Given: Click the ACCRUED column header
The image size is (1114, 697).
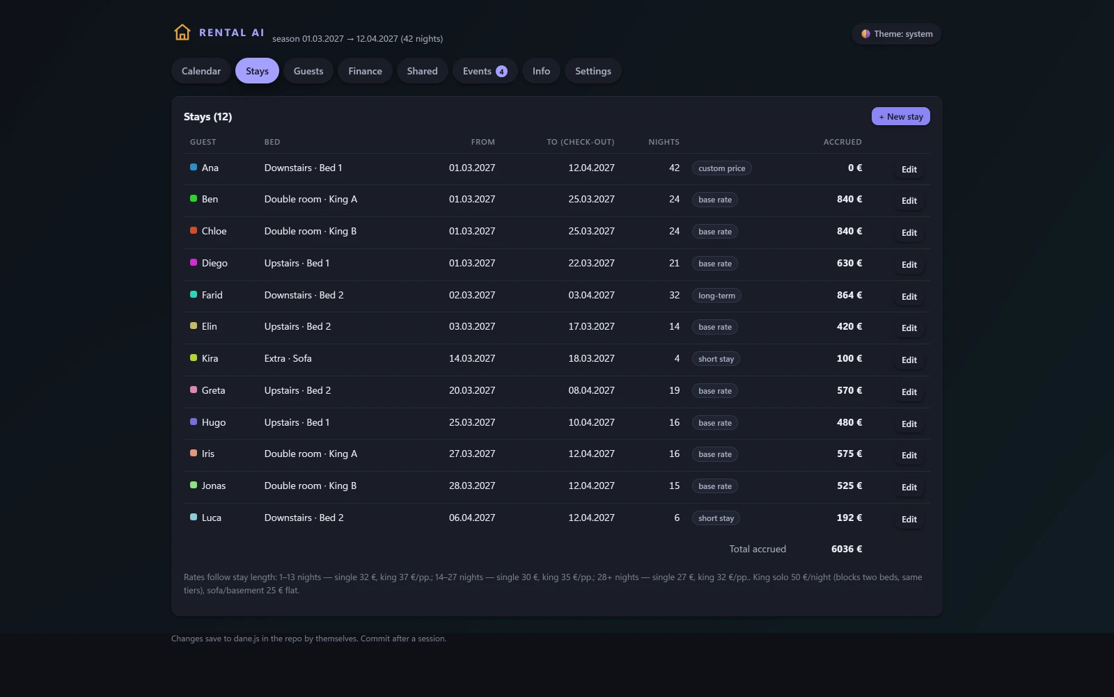Looking at the screenshot, I should pos(842,142).
